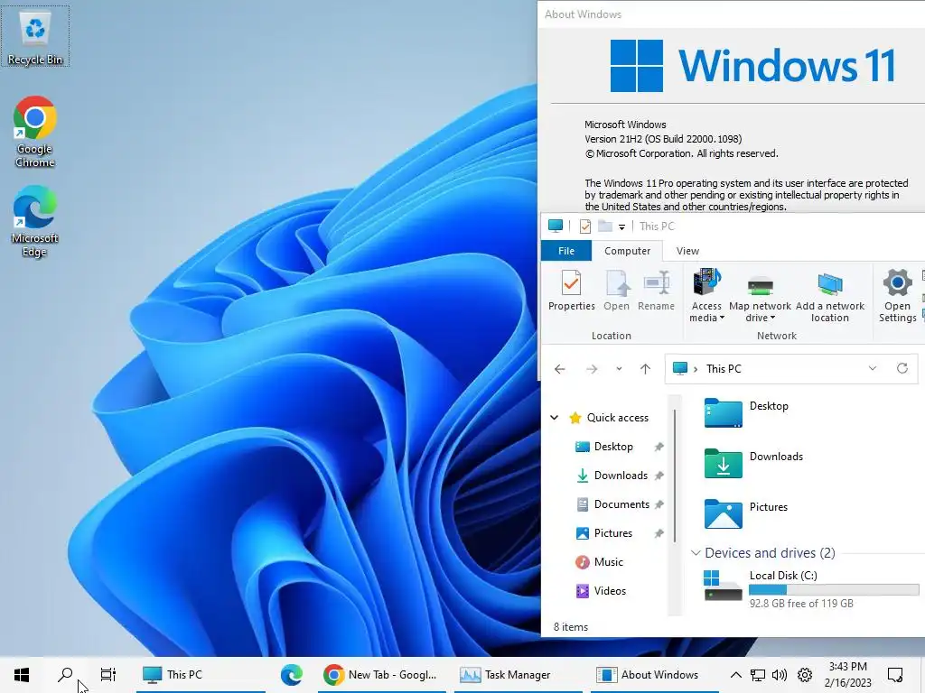Image resolution: width=925 pixels, height=693 pixels.
Task: Open the Windows Start button
Action: (x=22, y=674)
